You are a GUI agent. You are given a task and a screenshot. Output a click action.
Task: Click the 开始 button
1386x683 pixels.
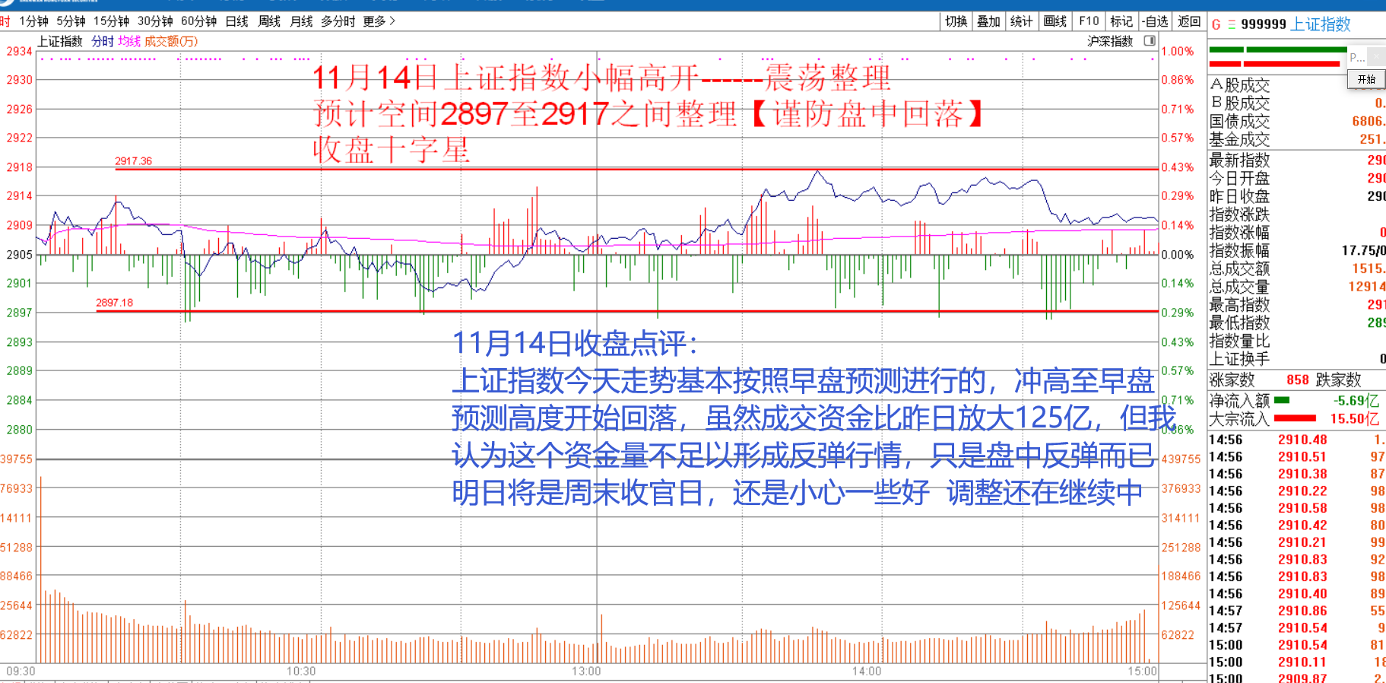pyautogui.click(x=1366, y=79)
